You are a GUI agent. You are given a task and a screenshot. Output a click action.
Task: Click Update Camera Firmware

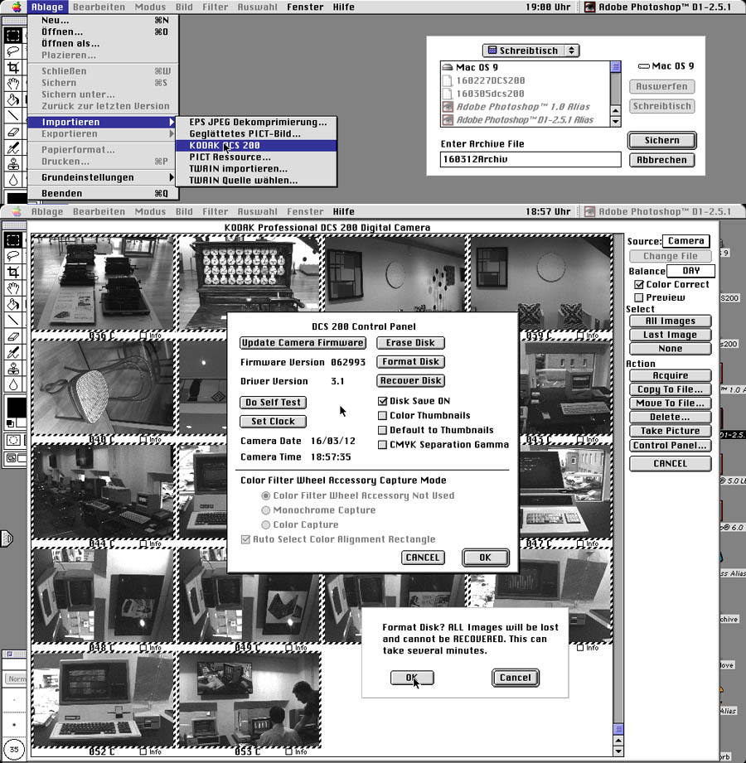coord(303,343)
